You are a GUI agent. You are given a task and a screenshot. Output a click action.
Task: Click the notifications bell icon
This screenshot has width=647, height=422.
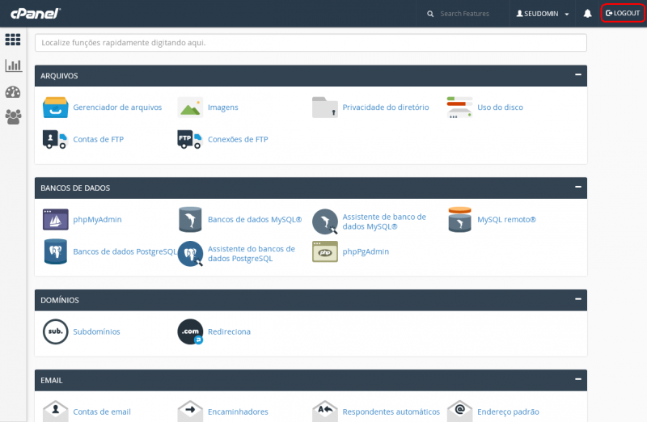click(x=588, y=14)
